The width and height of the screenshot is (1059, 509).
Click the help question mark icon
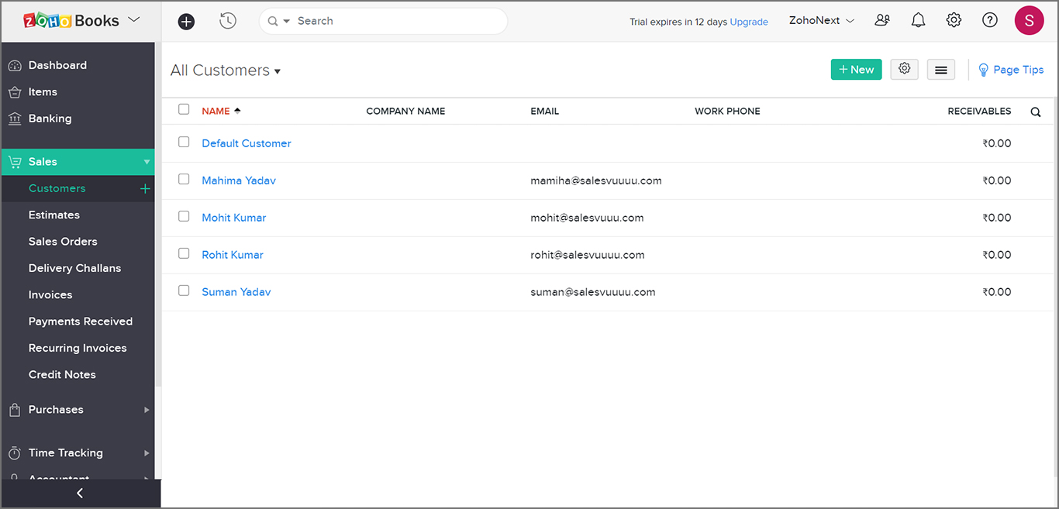tap(989, 21)
